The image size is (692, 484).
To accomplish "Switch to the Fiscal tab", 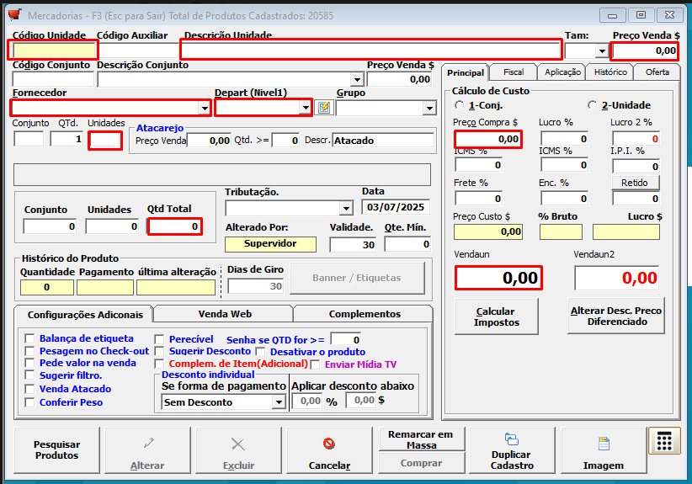I will (513, 72).
